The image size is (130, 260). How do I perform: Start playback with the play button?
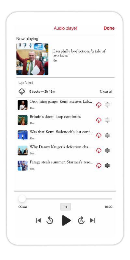[x=66, y=220]
